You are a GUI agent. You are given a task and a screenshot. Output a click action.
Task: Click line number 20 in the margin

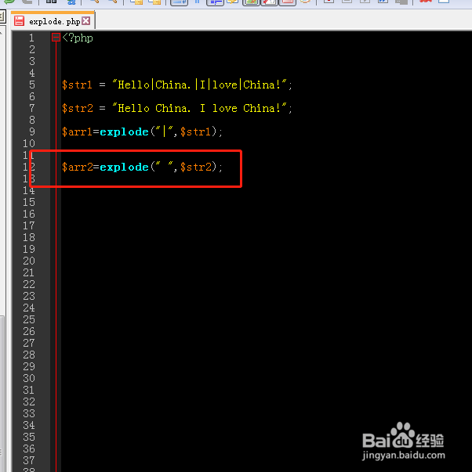coord(29,261)
